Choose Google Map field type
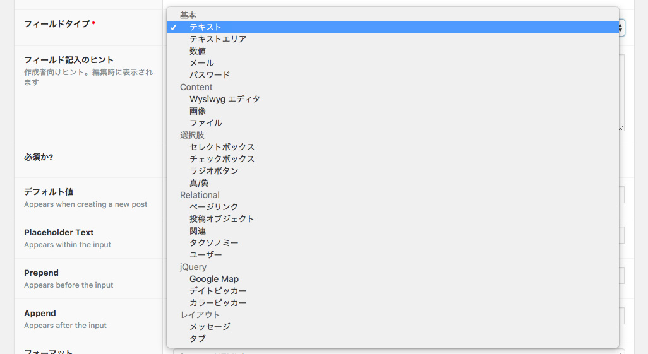 (x=393, y=280)
